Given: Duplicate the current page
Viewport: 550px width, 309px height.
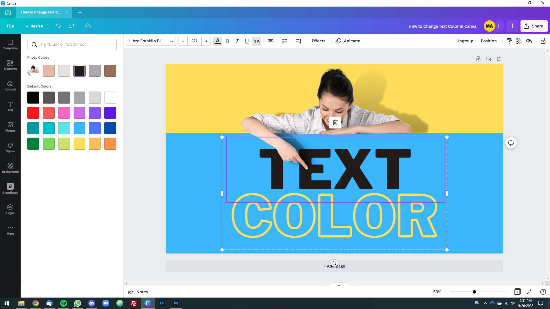Looking at the screenshot, I should (489, 59).
